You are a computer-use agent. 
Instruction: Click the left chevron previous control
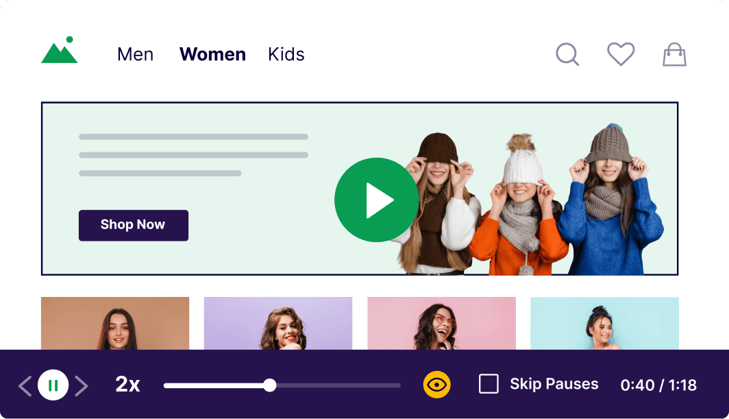click(25, 385)
